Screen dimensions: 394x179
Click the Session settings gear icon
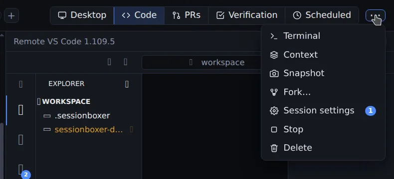[274, 111]
